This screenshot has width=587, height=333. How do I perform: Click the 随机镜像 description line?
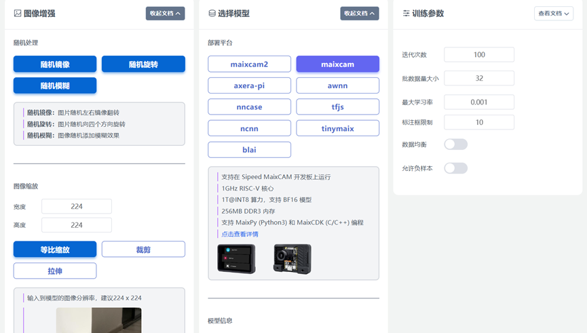pos(73,113)
